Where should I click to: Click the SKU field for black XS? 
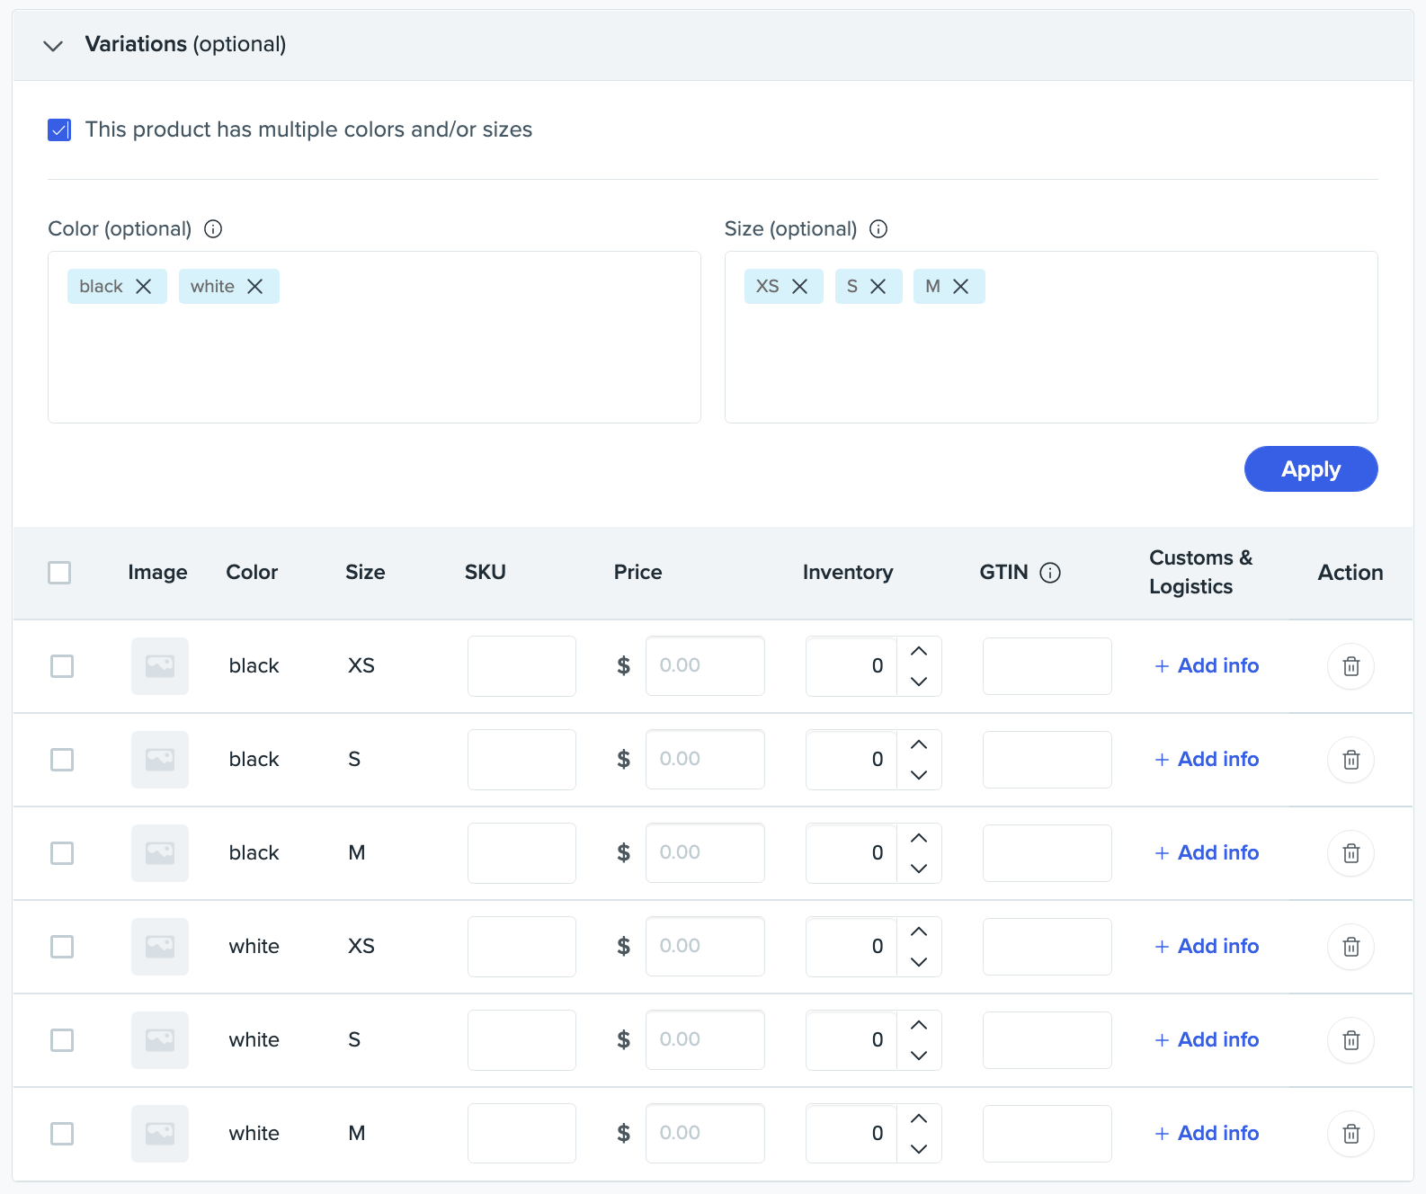[521, 666]
